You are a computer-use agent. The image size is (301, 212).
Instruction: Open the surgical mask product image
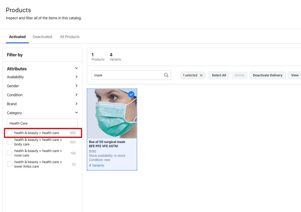point(112,114)
